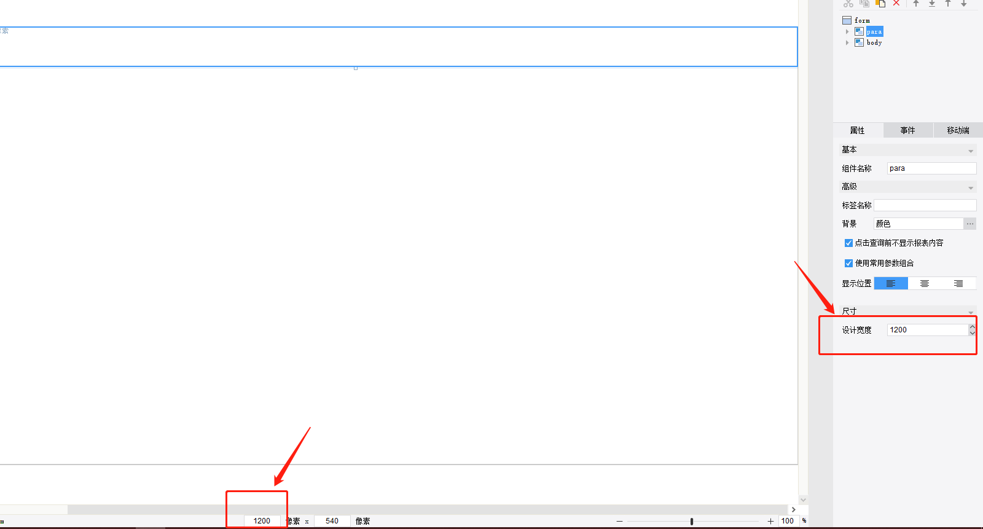This screenshot has width=983, height=529.
Task: Click the form tree node icon
Action: (x=847, y=20)
